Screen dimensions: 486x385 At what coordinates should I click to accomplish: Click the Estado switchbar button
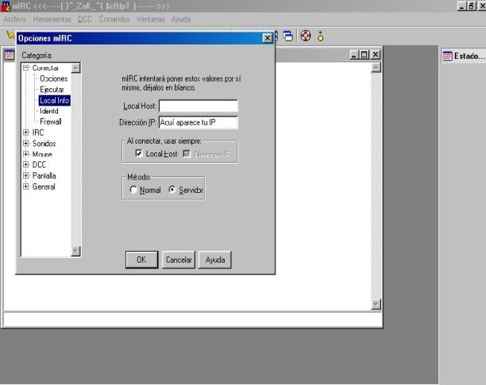click(x=464, y=56)
